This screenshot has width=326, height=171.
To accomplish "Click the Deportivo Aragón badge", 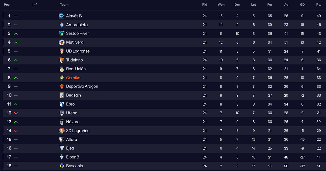I will (61, 86).
